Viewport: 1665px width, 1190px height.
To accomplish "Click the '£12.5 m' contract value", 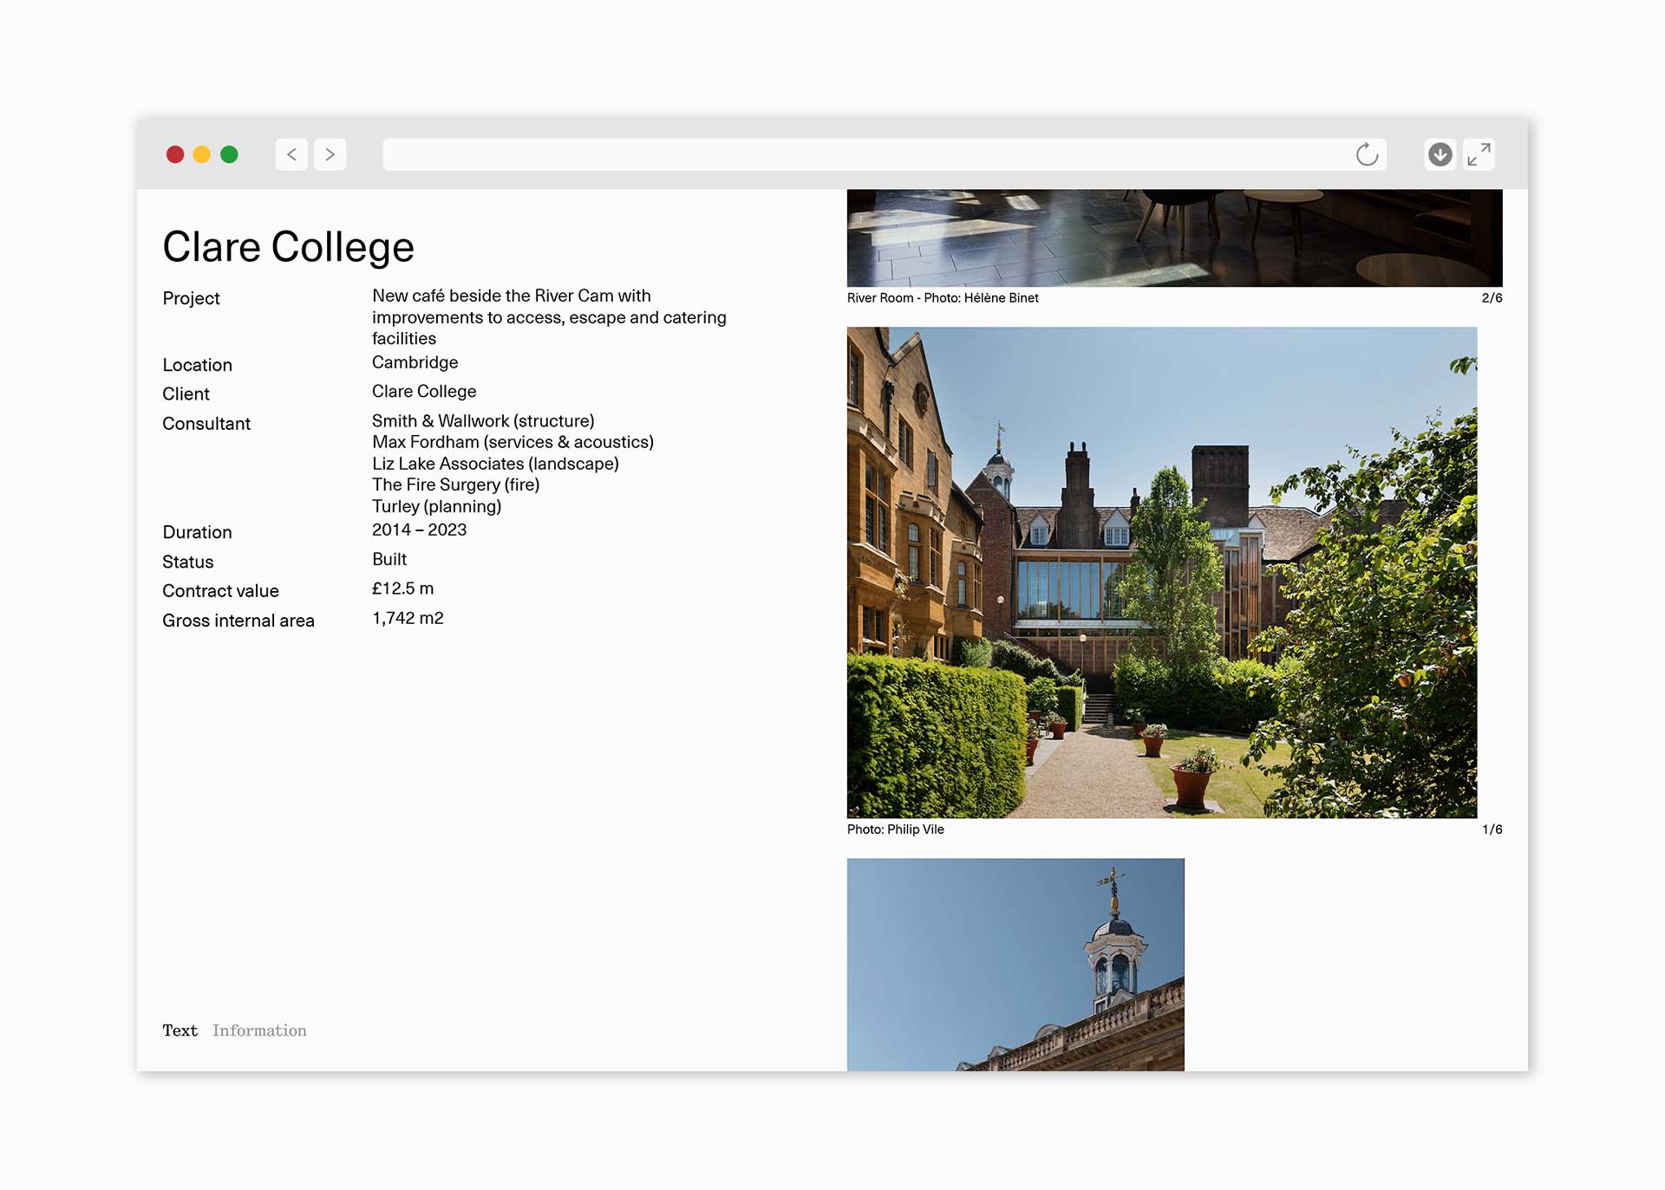I will point(402,588).
